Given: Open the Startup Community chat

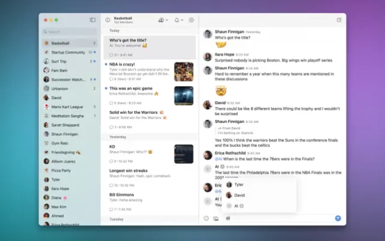Looking at the screenshot, I should click(x=67, y=52).
